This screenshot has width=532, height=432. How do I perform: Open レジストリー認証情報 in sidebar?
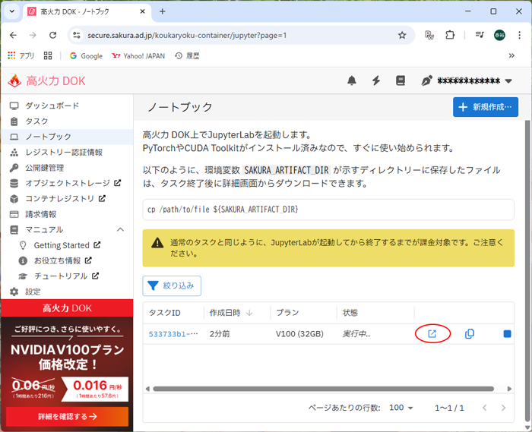[67, 152]
